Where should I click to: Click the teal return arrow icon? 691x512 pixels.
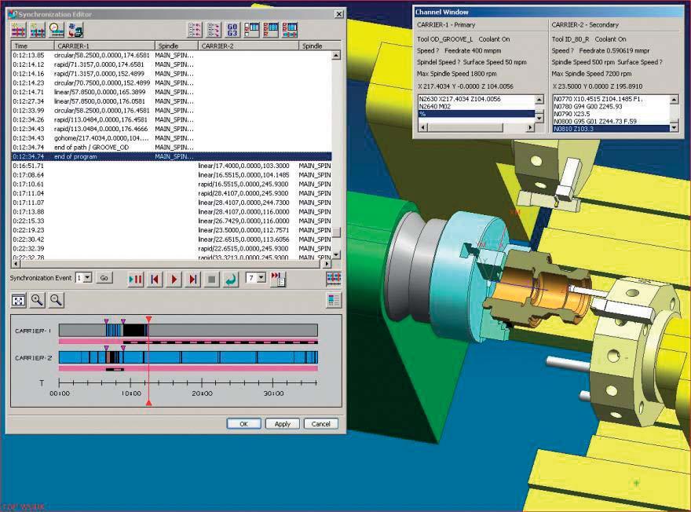click(231, 280)
